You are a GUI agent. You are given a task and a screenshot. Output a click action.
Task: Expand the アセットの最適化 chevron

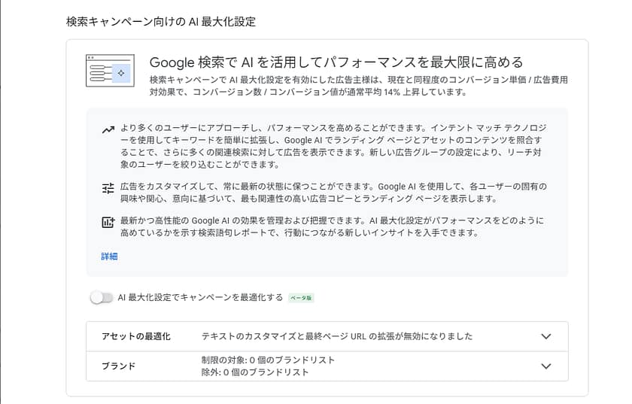coord(546,336)
